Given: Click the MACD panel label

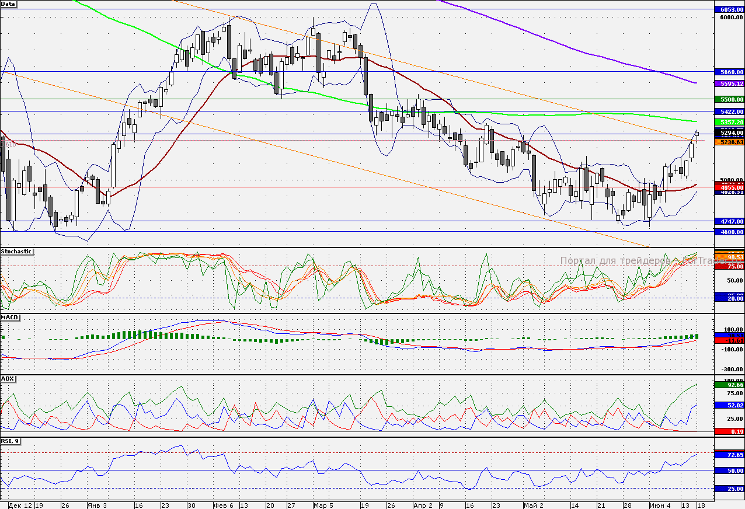Looking at the screenshot, I should pyautogui.click(x=10, y=318).
